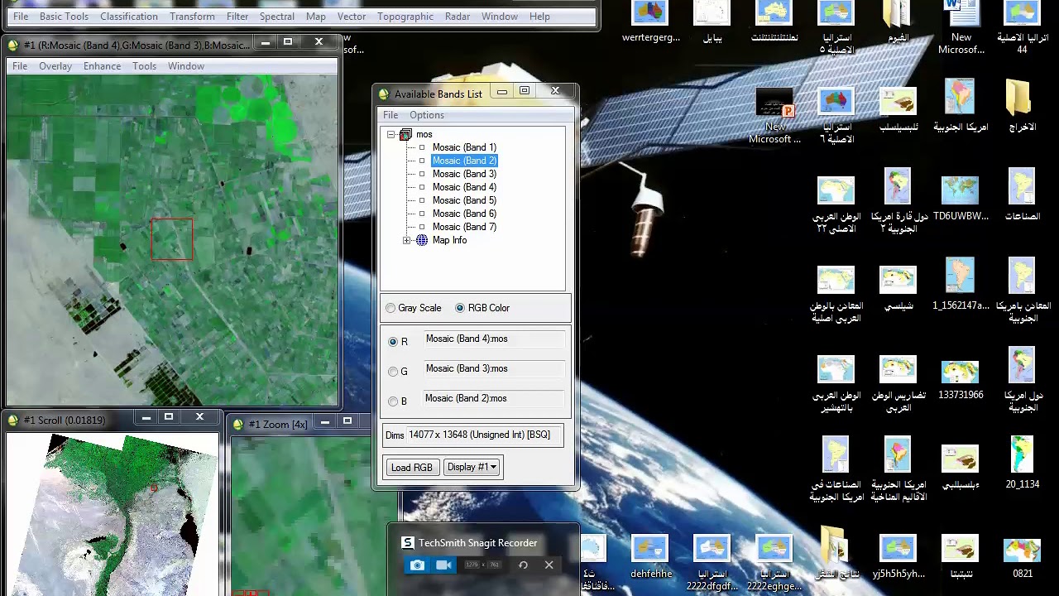Viewport: 1059px width, 596px height.
Task: Open the استراليا 2222eghge desktop file
Action: coord(774,548)
